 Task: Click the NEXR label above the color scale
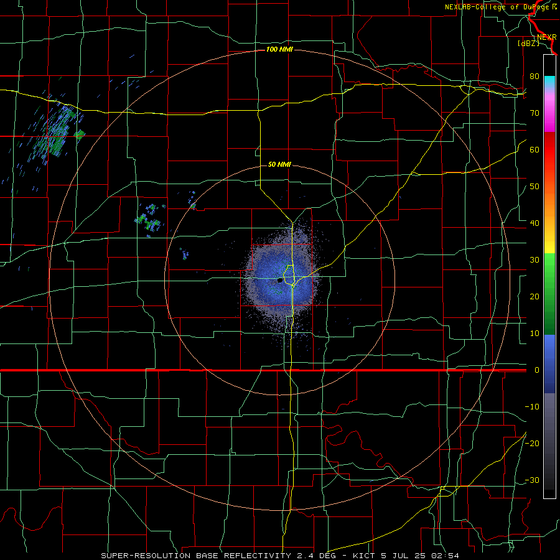547,37
